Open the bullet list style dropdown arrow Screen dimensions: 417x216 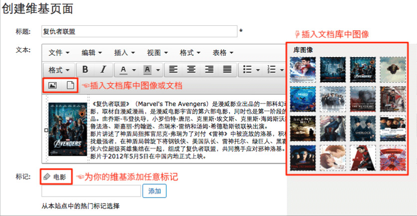(258, 70)
